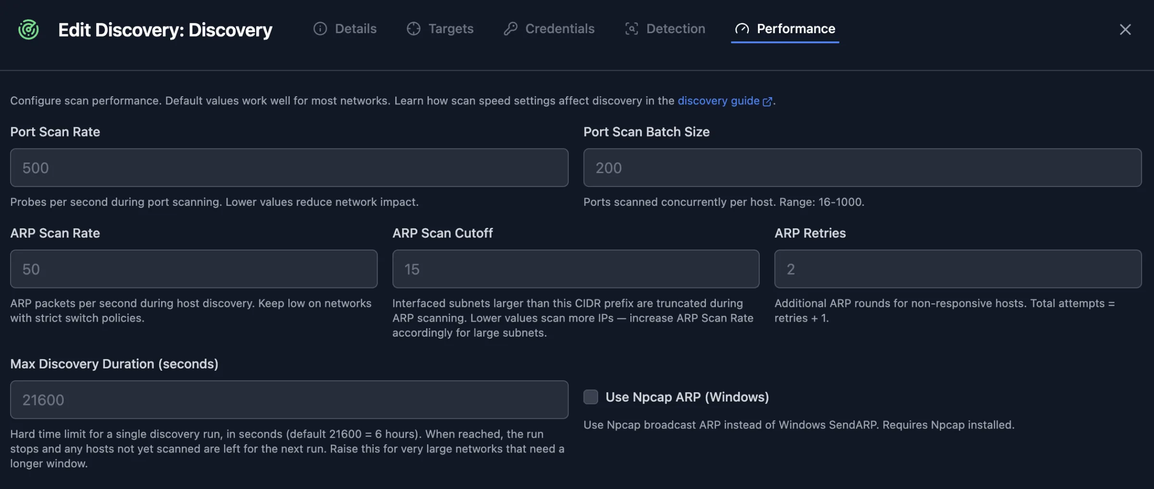The width and height of the screenshot is (1154, 489).
Task: Click the ARP Scan Cutoff input box
Action: click(x=576, y=269)
